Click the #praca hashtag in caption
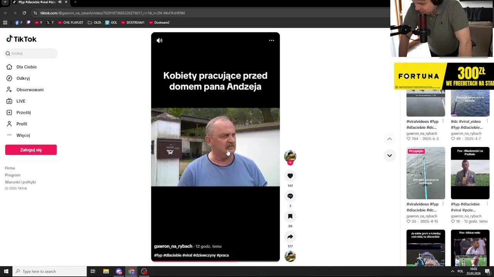 [223, 255]
